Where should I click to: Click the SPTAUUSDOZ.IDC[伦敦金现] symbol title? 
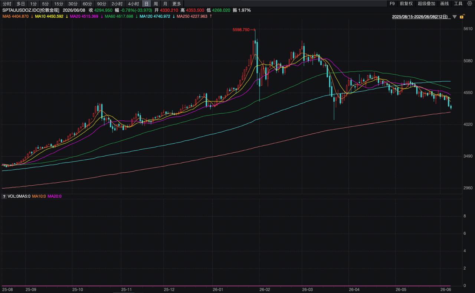click(x=31, y=10)
